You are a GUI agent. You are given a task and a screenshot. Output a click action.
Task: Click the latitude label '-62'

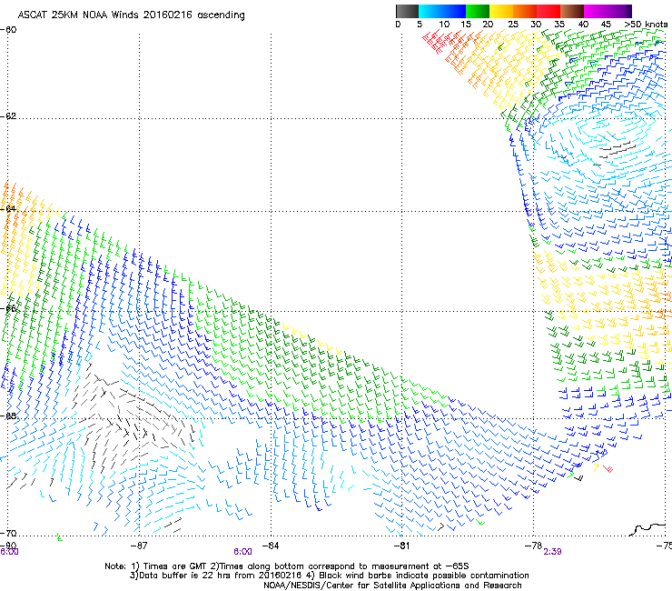click(x=8, y=116)
